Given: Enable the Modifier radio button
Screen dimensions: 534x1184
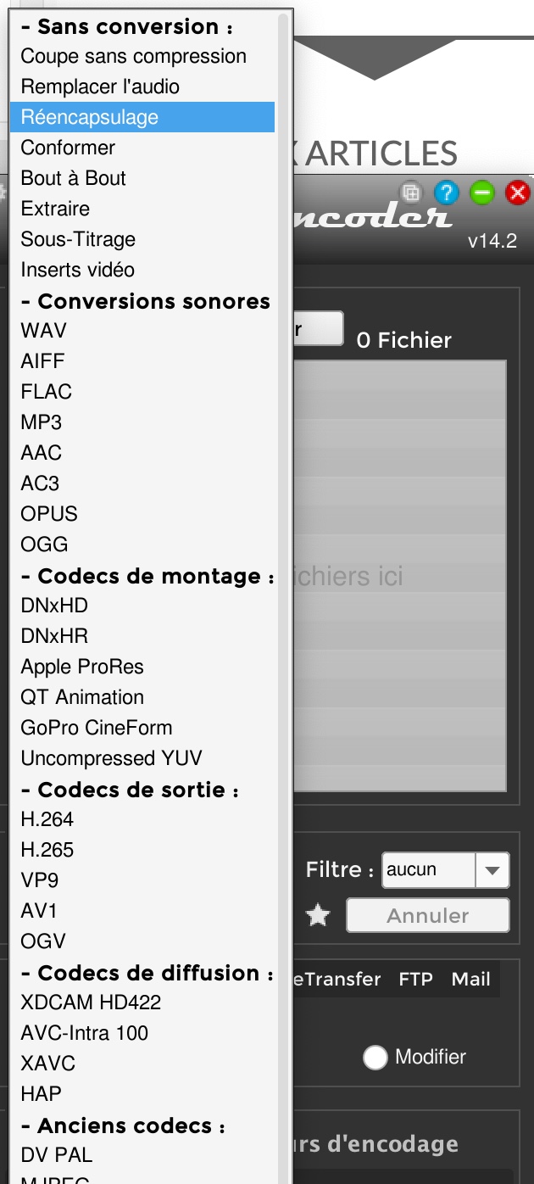Looking at the screenshot, I should [375, 1058].
